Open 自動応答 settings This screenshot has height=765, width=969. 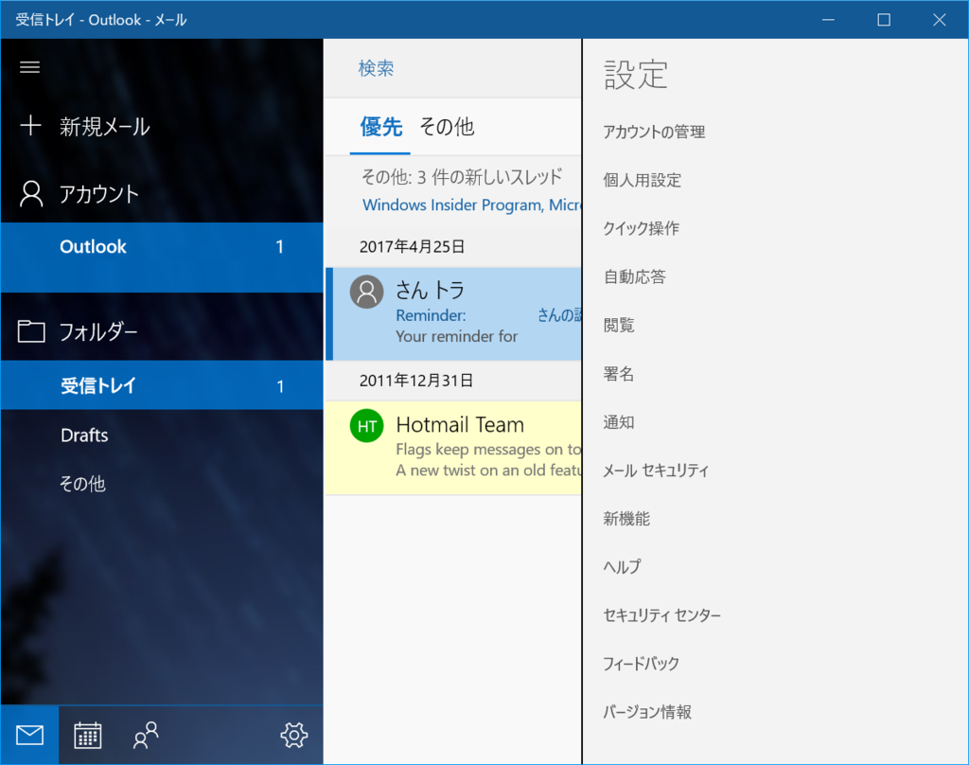click(635, 276)
